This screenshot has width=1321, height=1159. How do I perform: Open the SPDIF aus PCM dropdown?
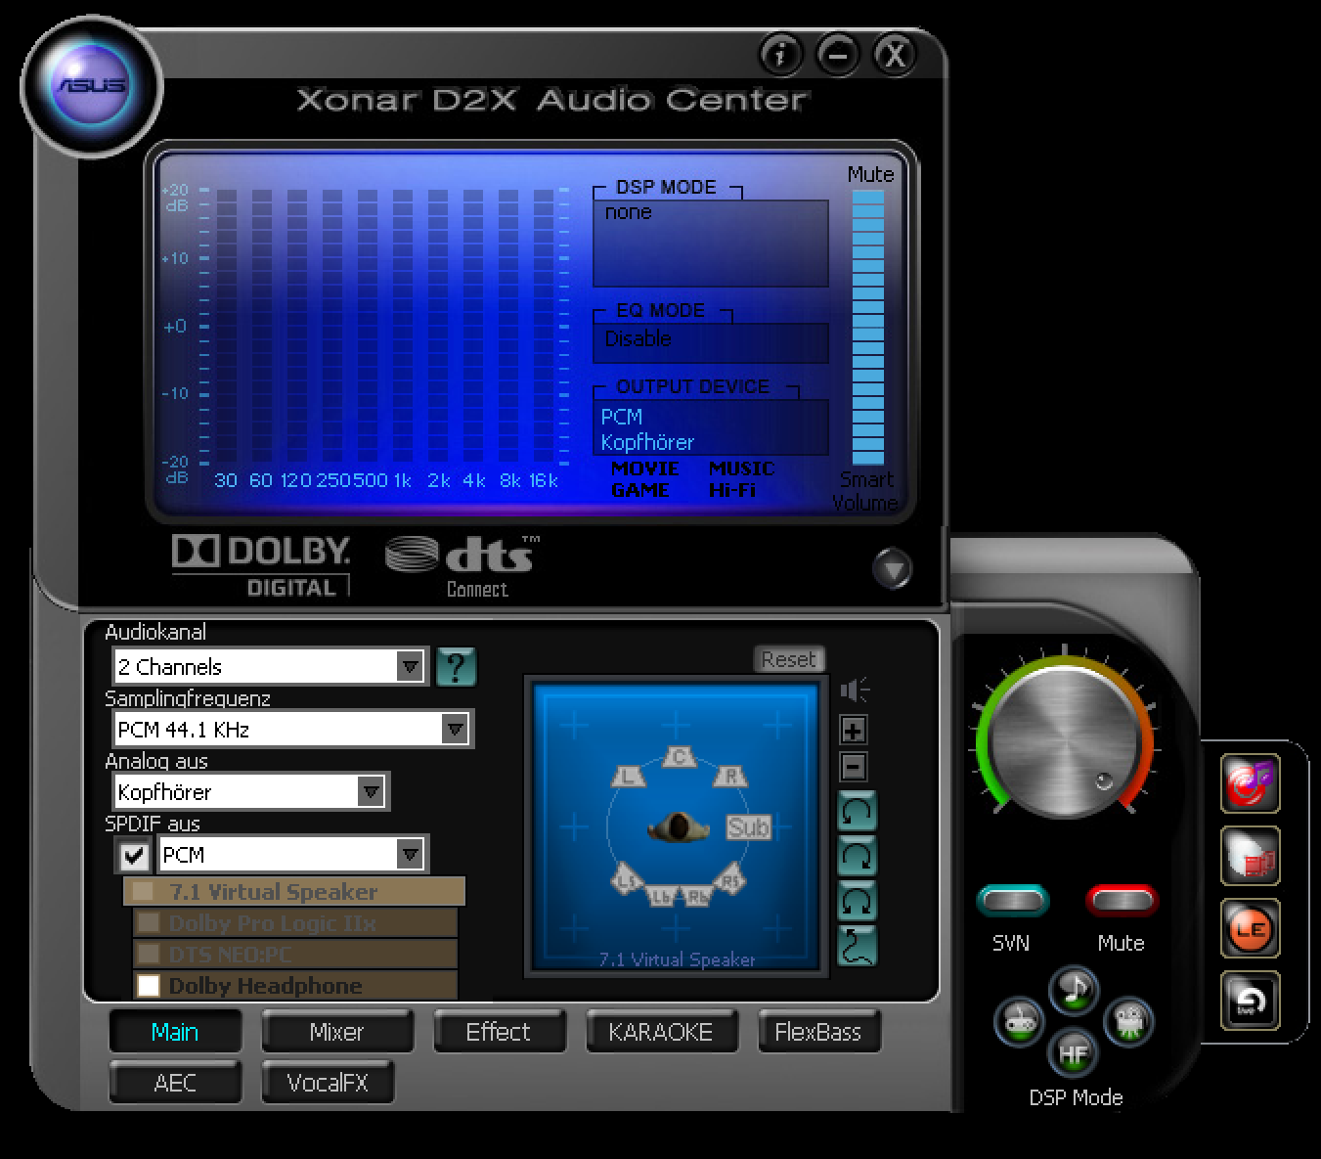pyautogui.click(x=292, y=855)
